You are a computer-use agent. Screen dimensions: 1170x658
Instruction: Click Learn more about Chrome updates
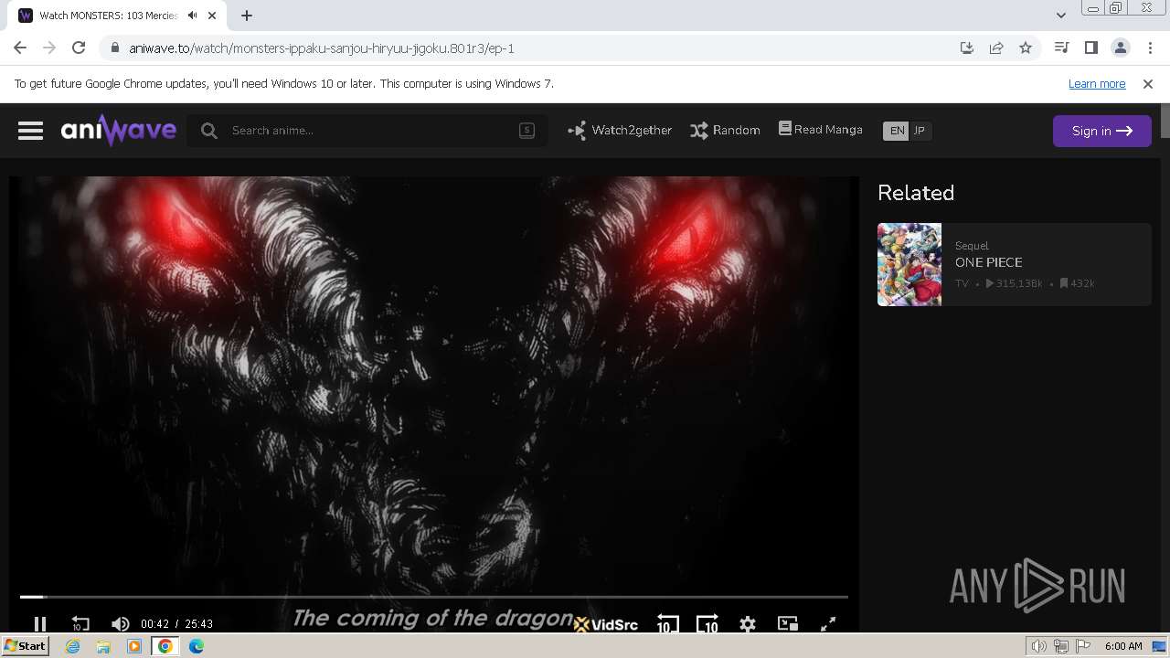point(1097,84)
